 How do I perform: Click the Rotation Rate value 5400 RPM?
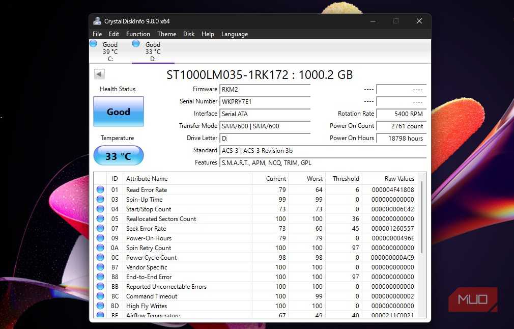(x=401, y=114)
